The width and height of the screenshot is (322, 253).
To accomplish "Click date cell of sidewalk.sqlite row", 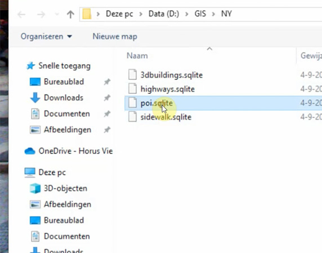I will pyautogui.click(x=311, y=117).
